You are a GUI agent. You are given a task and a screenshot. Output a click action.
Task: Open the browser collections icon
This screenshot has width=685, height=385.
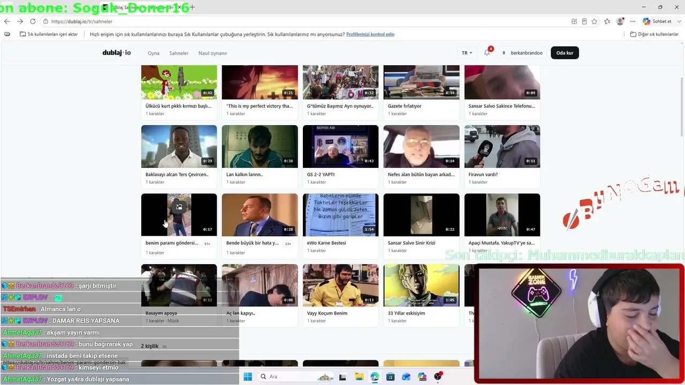click(x=607, y=21)
